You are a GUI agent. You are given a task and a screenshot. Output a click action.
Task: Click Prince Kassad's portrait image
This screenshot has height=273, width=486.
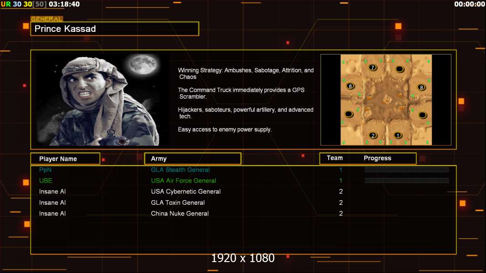103,100
